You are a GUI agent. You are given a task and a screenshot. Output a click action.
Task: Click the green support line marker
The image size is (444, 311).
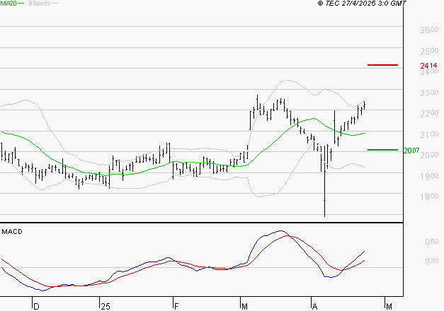tap(382, 150)
